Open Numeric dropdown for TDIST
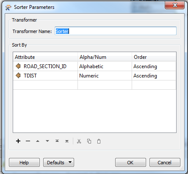 pyautogui.click(x=105, y=76)
